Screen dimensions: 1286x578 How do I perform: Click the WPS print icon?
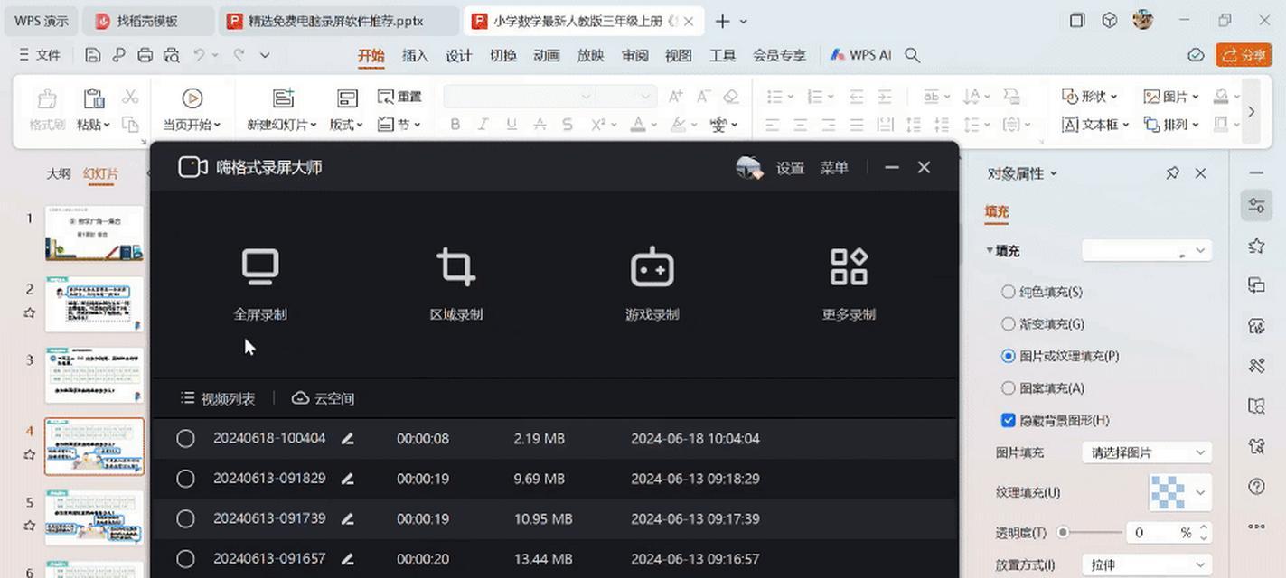pyautogui.click(x=145, y=55)
